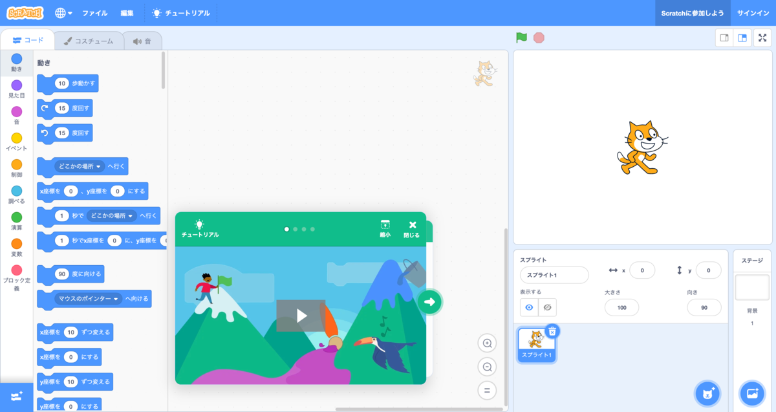Select the 変数 block category
The height and width of the screenshot is (412, 776).
[x=16, y=248]
